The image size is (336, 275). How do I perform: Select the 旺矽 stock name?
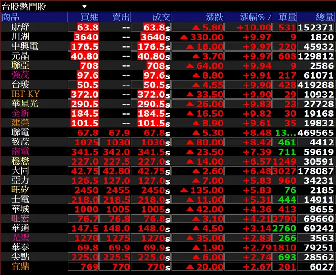(20, 190)
